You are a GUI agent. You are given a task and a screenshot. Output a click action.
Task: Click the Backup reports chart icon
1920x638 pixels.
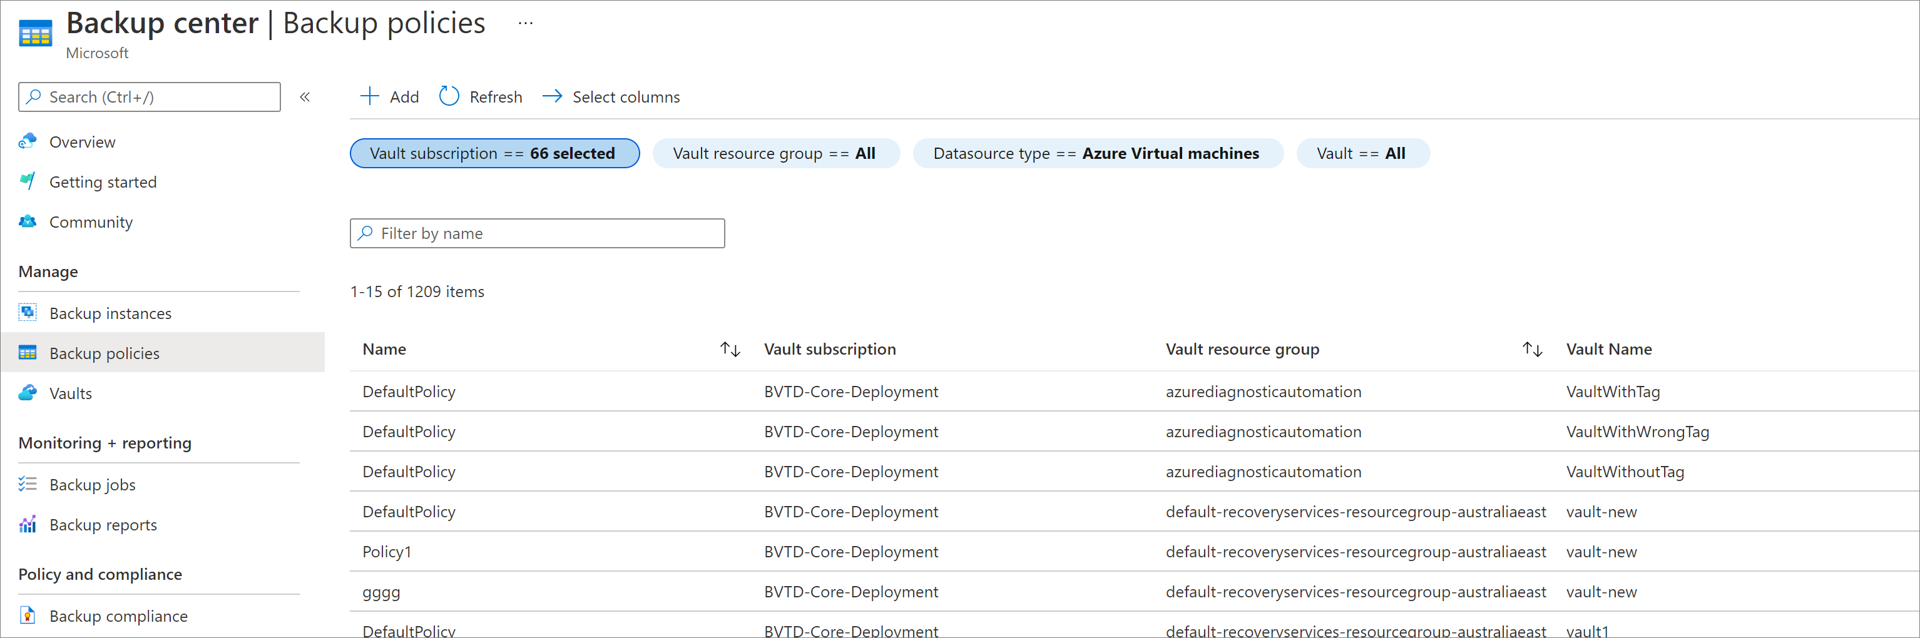coord(28,525)
